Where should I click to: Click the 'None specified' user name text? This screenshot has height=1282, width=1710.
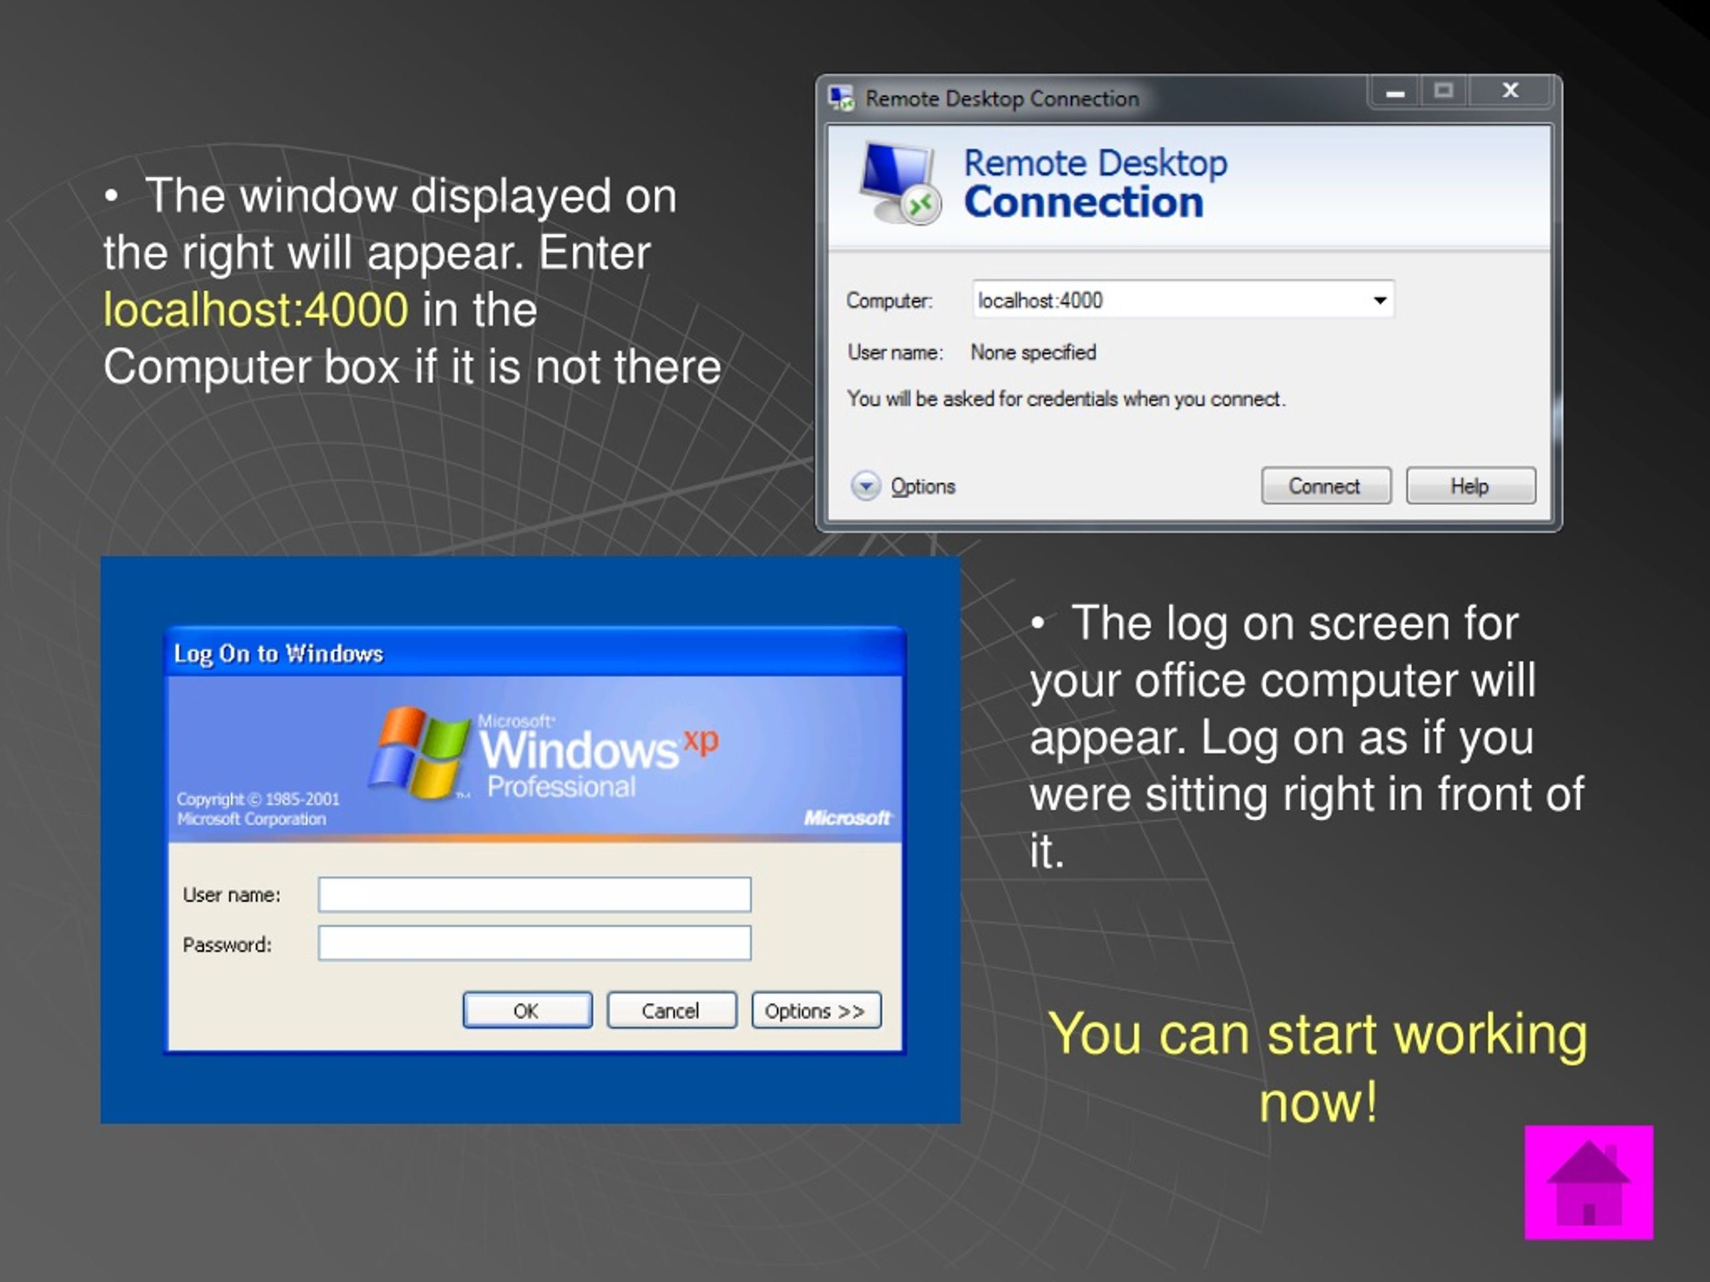[x=1033, y=353]
